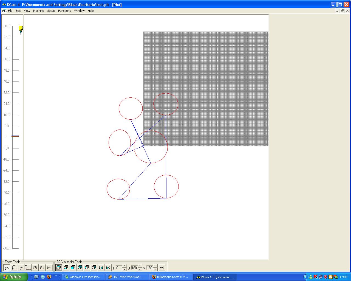Click the Inicio start button
The width and height of the screenshot is (351, 281).
[x=14, y=277]
